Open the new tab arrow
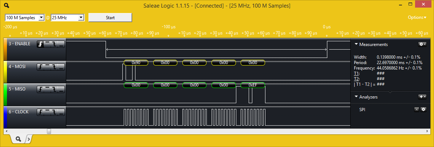The image size is (434, 147). [x=29, y=139]
